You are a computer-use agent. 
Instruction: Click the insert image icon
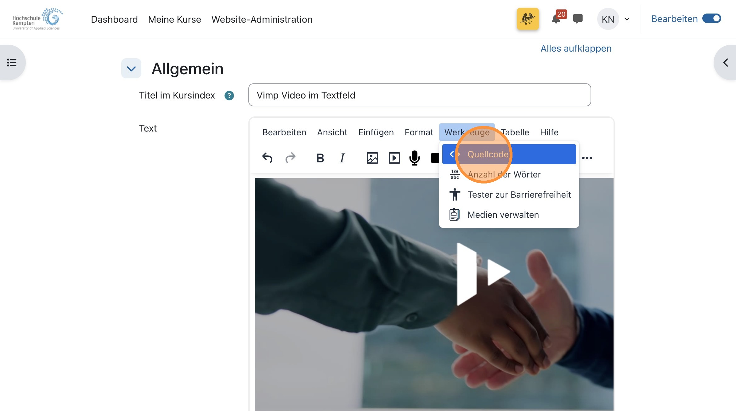[x=372, y=158]
